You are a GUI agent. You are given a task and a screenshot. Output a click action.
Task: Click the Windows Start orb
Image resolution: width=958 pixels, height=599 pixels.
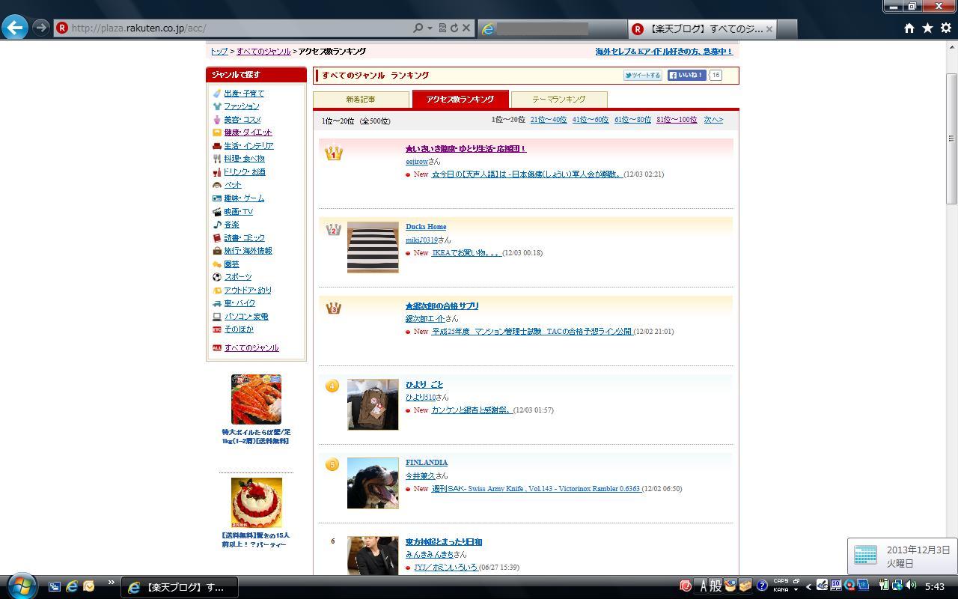(21, 586)
